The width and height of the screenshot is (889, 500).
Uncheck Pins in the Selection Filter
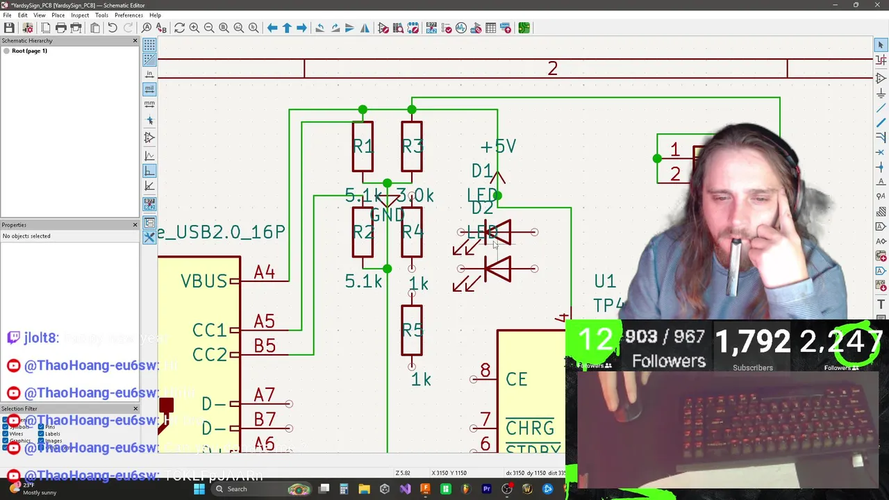coord(41,426)
